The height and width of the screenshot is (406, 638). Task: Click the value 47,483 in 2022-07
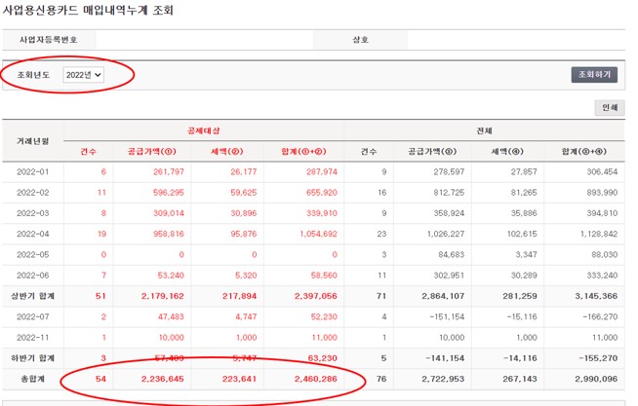click(x=171, y=316)
